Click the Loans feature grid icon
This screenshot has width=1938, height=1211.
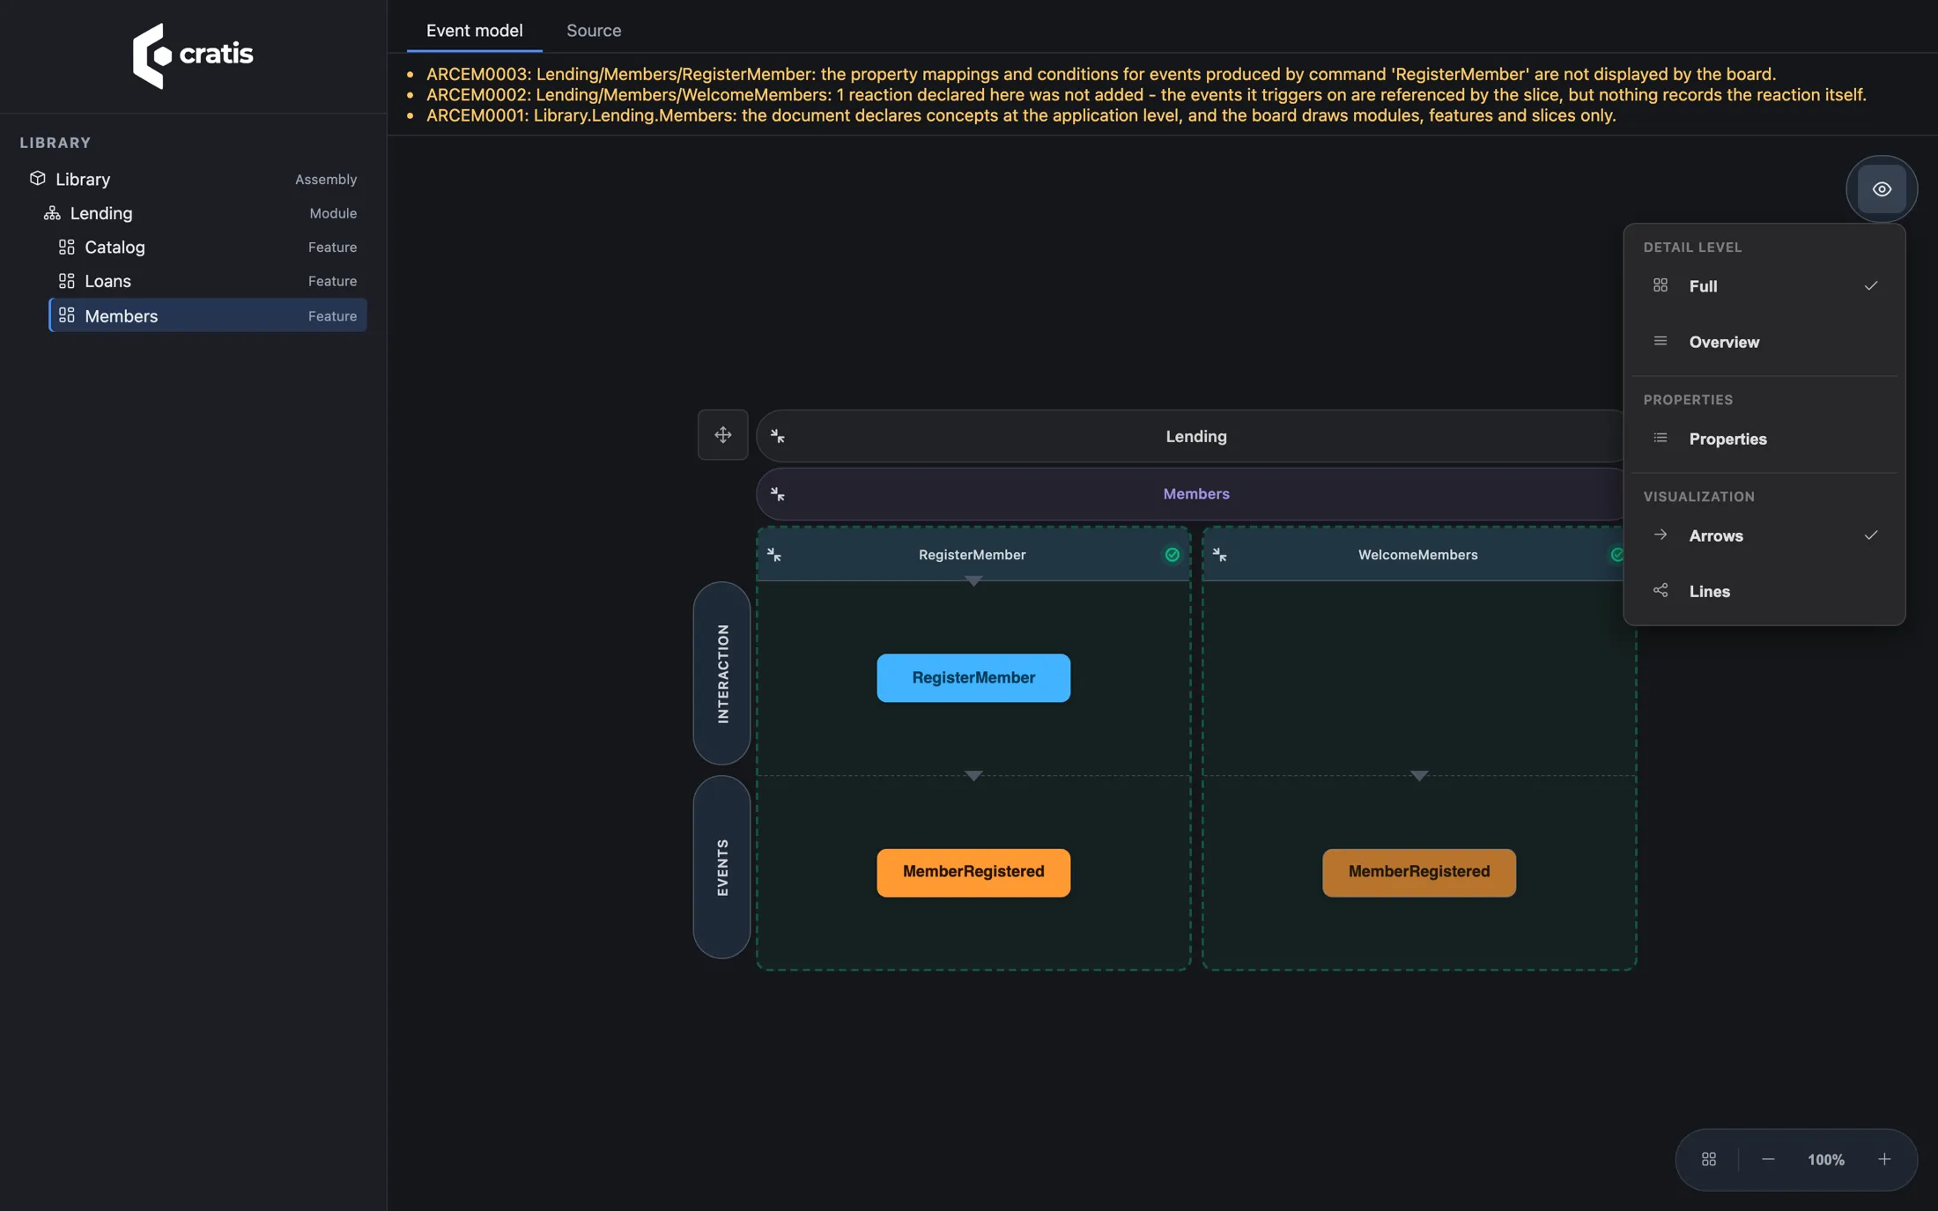coord(66,281)
